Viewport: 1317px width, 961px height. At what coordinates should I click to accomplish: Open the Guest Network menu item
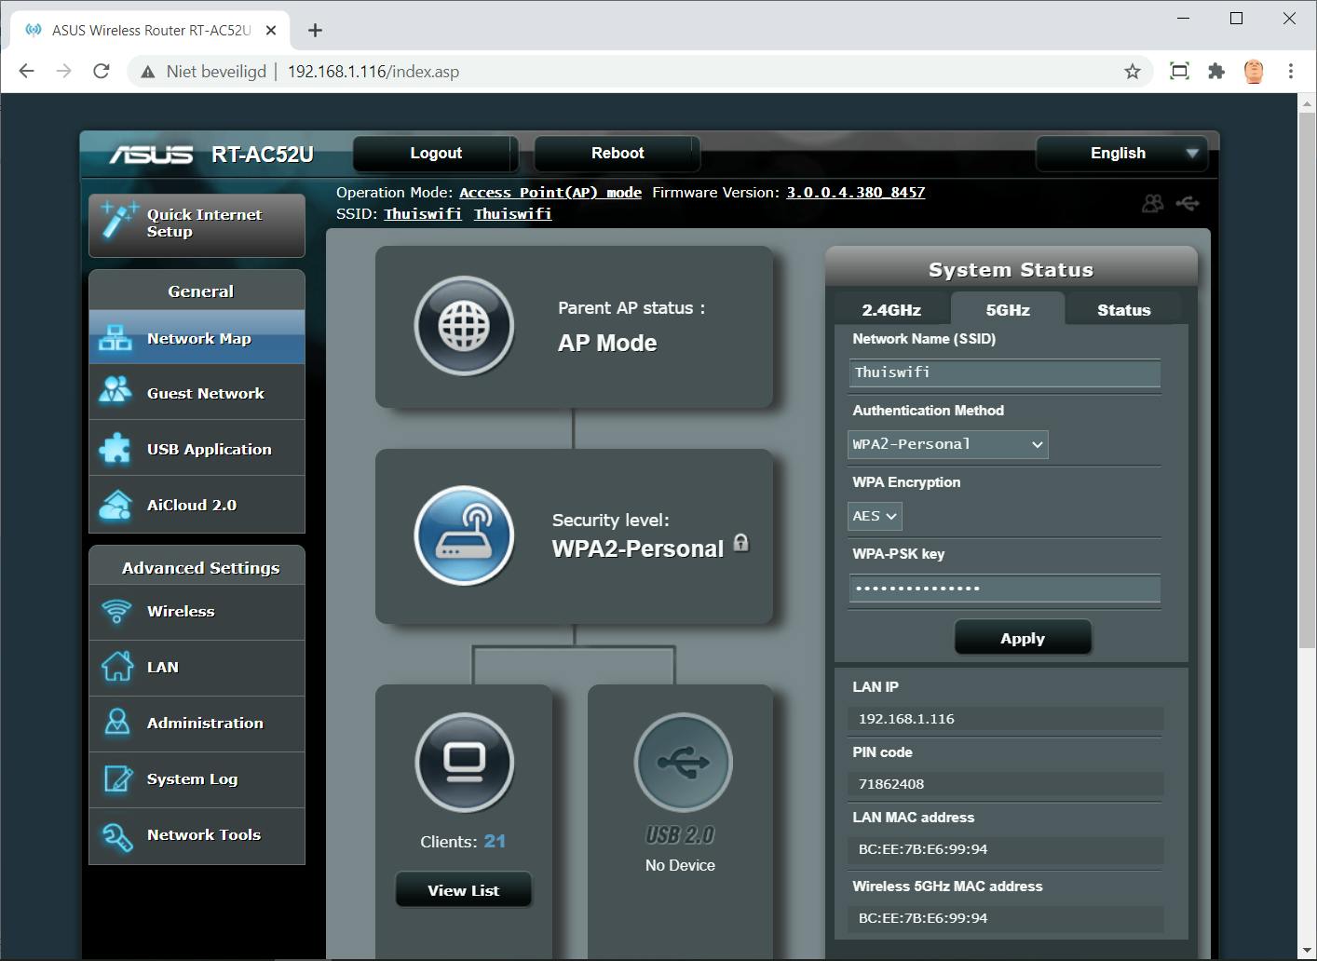[197, 393]
